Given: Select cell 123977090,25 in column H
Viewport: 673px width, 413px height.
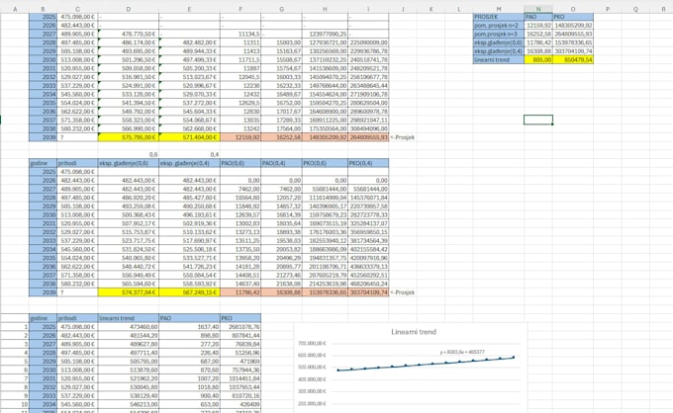Looking at the screenshot, I should 325,34.
